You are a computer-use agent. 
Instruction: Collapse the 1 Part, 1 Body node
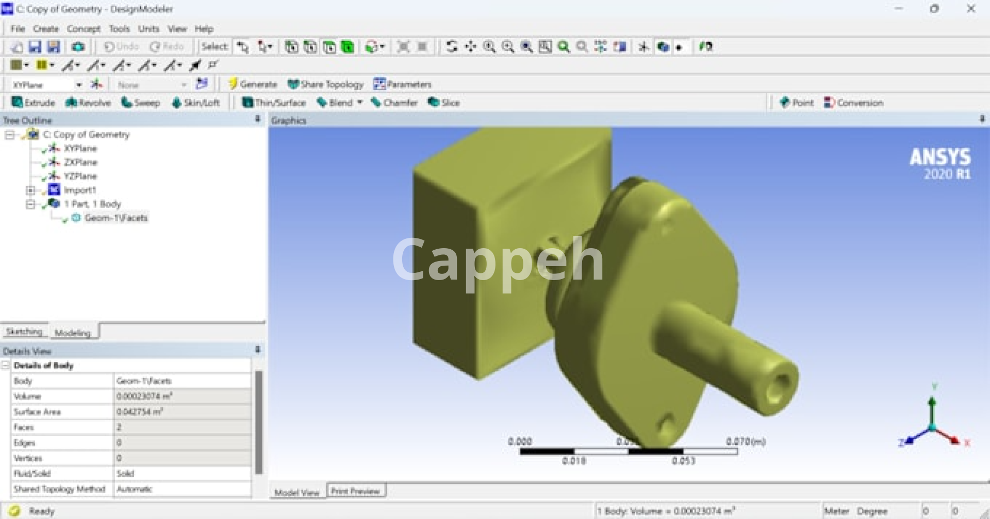[30, 204]
